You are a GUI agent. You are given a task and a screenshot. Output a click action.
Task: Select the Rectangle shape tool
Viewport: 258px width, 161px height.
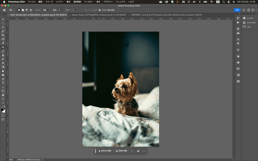pos(3,91)
